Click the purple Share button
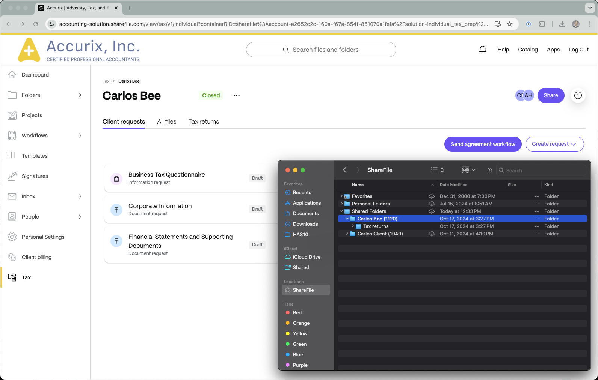 pos(551,95)
